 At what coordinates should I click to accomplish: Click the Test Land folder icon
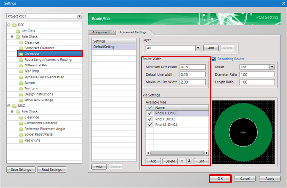[x=21, y=88]
